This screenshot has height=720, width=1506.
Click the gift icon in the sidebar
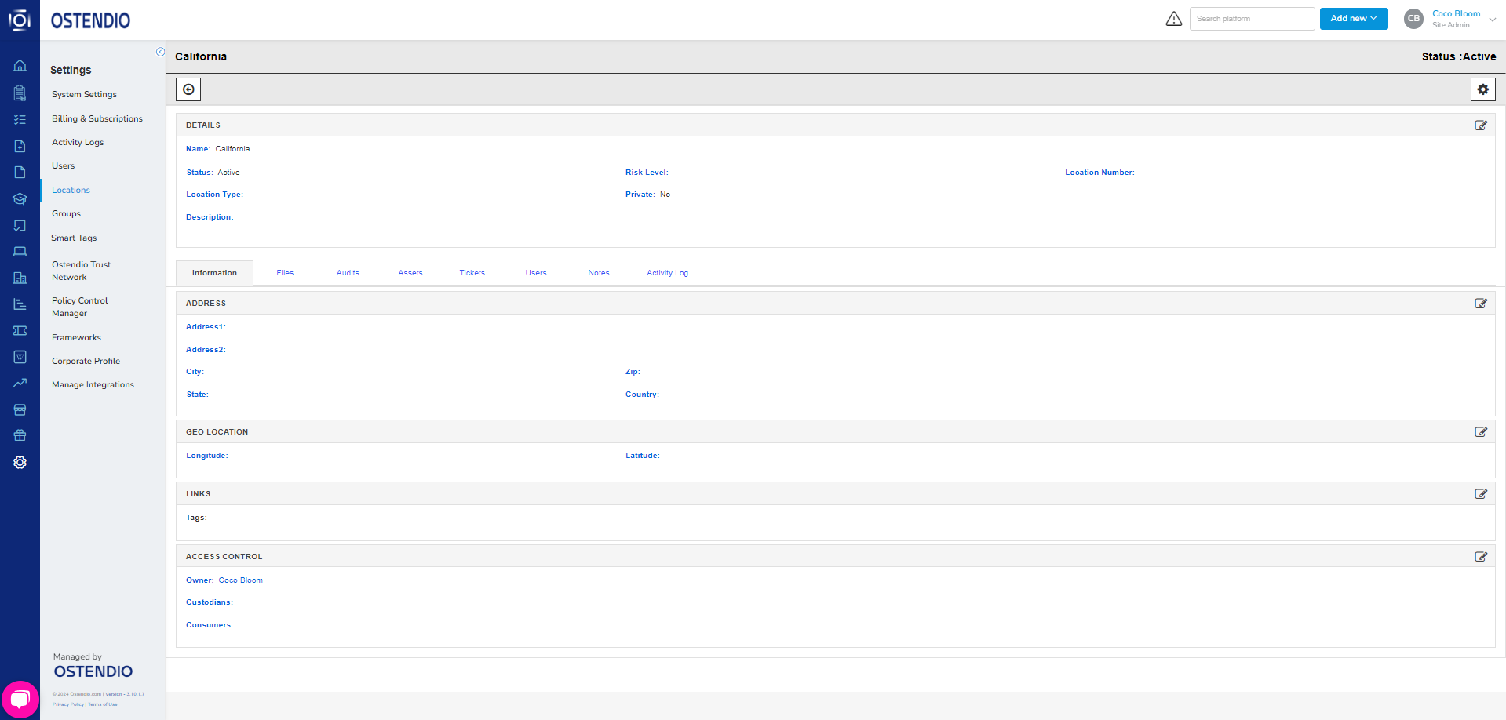pyautogui.click(x=20, y=435)
